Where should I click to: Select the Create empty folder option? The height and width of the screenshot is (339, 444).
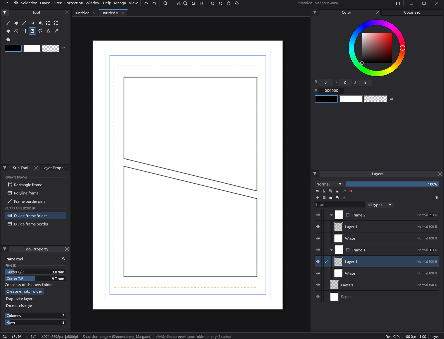pyautogui.click(x=24, y=291)
